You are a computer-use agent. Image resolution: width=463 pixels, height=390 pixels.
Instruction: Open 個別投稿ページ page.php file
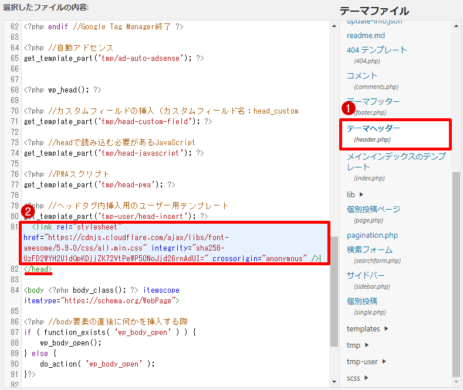pyautogui.click(x=373, y=209)
